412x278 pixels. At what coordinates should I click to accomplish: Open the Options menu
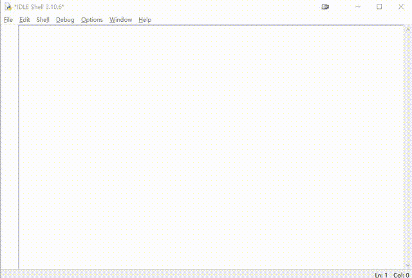pos(91,20)
